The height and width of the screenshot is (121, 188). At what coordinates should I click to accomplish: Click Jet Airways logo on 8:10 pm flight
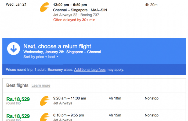pyautogui.click(x=45, y=117)
